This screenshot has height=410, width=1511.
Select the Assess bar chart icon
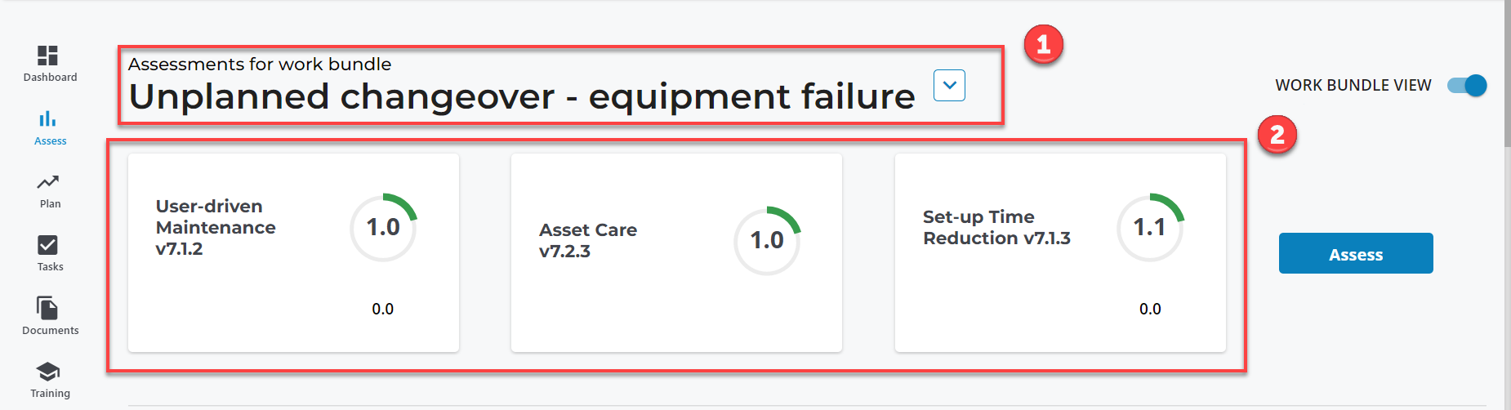[48, 118]
